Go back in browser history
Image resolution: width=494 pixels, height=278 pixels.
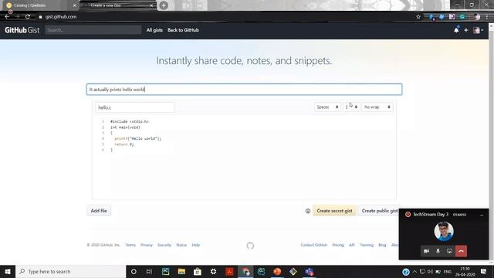pos(7,17)
